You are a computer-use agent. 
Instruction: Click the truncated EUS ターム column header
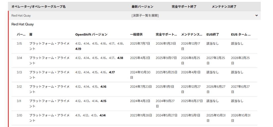[x=241, y=35]
